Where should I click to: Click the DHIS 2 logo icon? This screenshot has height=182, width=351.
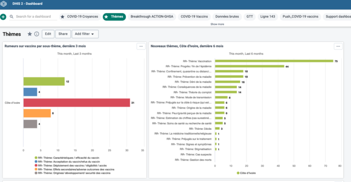tap(4, 4)
